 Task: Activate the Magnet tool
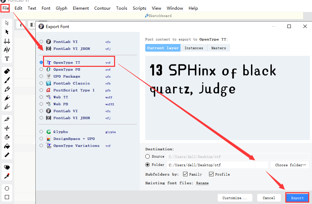(7, 137)
